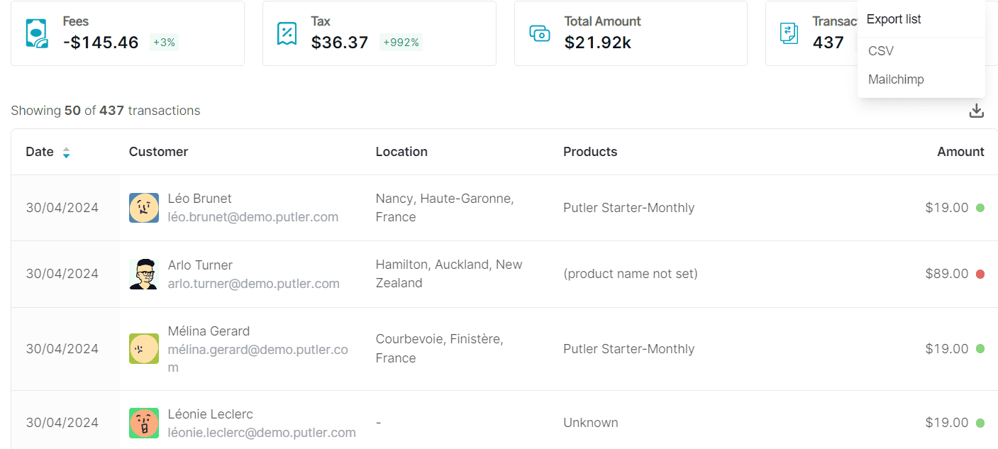998x449 pixels.
Task: Choose Mailchimp from the export menu
Action: [895, 79]
